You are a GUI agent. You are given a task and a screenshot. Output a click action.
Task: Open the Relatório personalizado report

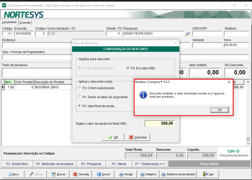click(x=178, y=174)
